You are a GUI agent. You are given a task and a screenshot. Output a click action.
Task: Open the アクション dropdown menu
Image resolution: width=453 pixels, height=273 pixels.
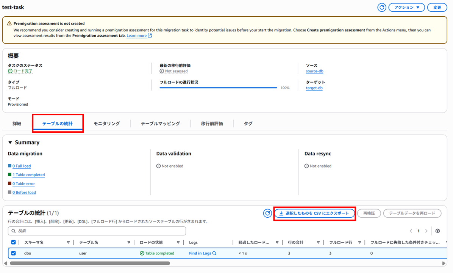coord(406,8)
